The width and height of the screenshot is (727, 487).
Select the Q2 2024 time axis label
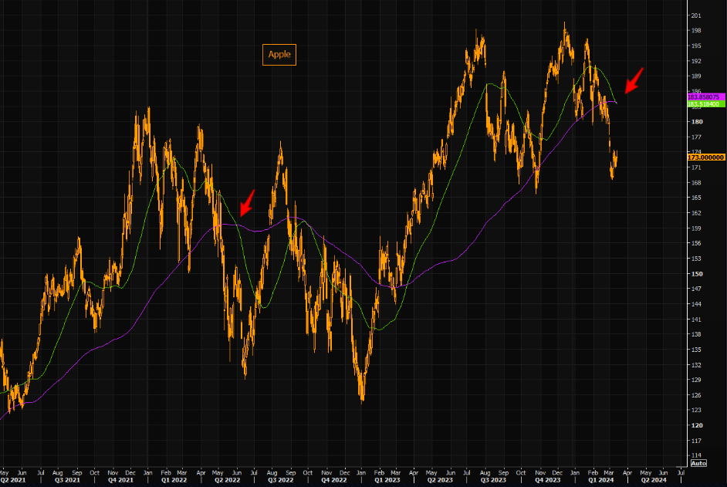tap(653, 479)
